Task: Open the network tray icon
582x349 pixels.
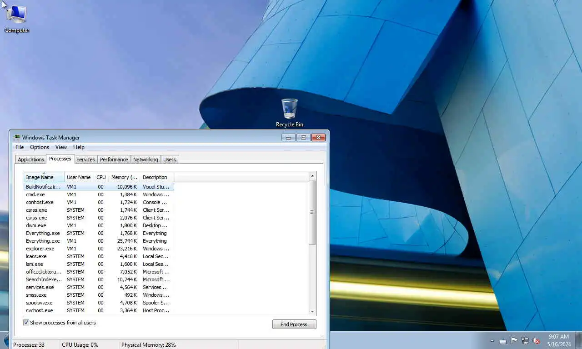Action: (525, 340)
